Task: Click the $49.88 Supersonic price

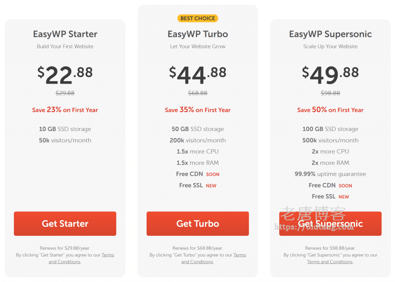Action: click(x=330, y=74)
